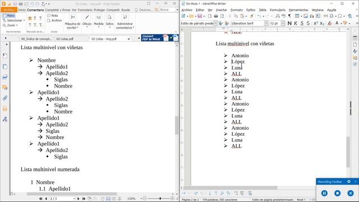Select the Mano hand tool in Foxit

(x=9, y=16)
